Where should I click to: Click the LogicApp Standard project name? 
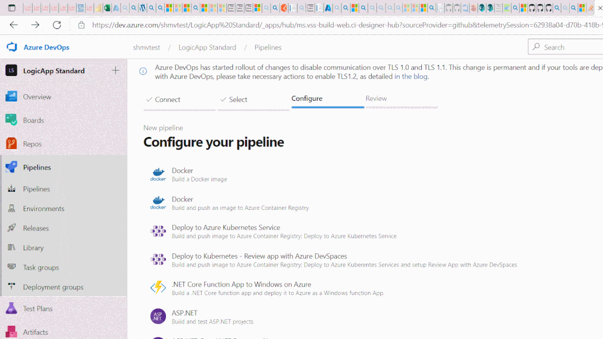[54, 71]
